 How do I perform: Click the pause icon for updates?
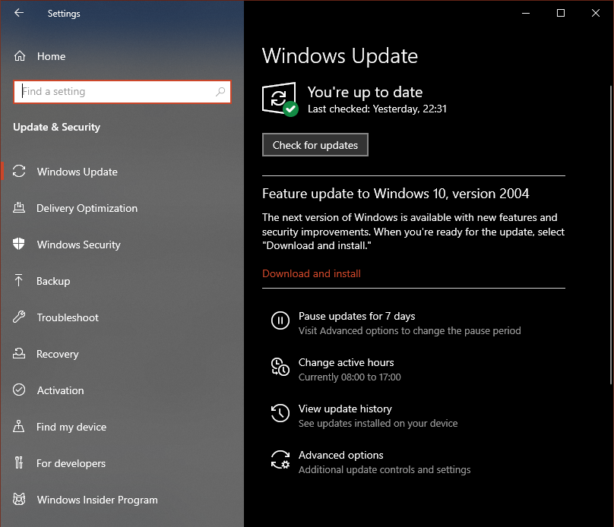click(280, 320)
